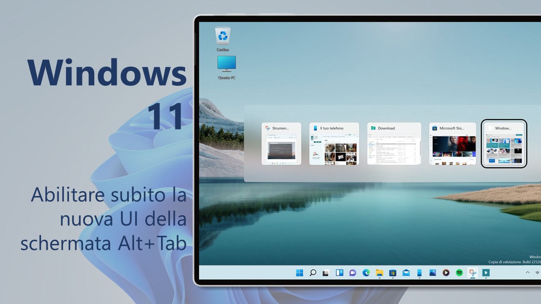541x304 pixels.
Task: Launch Spotify from the taskbar
Action: coord(459,273)
